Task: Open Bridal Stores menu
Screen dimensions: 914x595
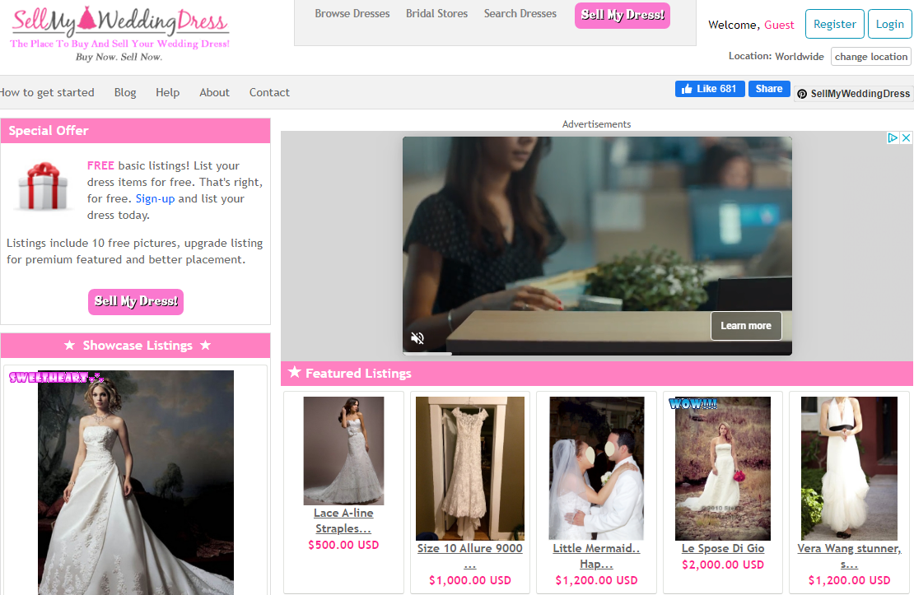Action: click(436, 13)
